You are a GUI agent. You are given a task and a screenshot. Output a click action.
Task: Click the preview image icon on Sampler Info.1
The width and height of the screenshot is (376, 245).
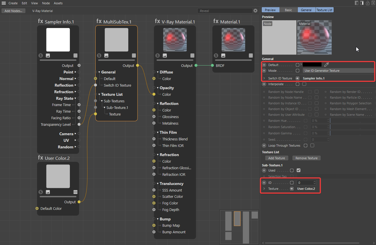48,55
